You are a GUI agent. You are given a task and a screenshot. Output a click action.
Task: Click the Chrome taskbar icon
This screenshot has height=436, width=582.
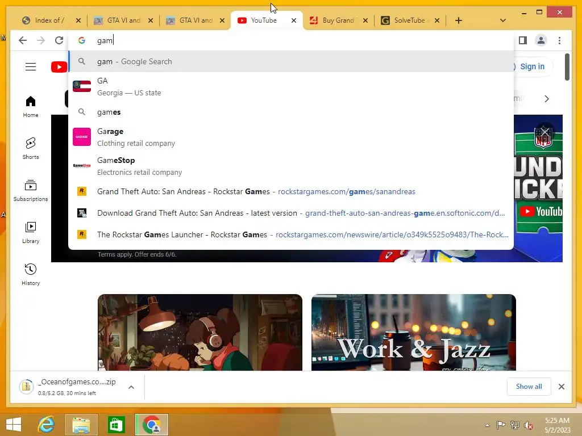(x=151, y=425)
